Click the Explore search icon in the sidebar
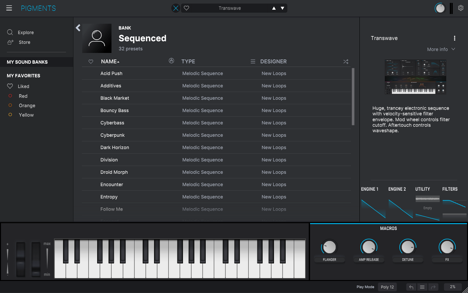Screen dimensions: 468x293 (x=10, y=32)
